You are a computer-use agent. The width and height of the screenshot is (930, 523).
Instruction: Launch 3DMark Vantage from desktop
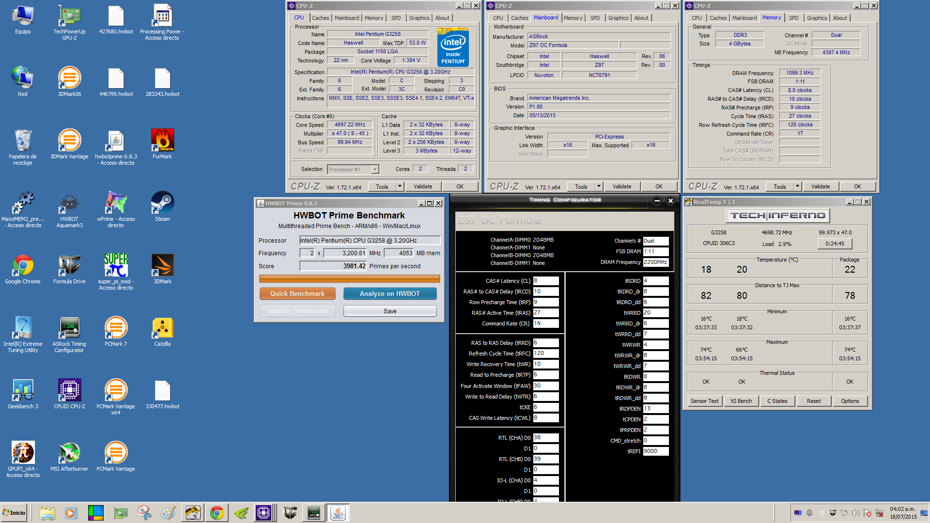click(x=69, y=144)
